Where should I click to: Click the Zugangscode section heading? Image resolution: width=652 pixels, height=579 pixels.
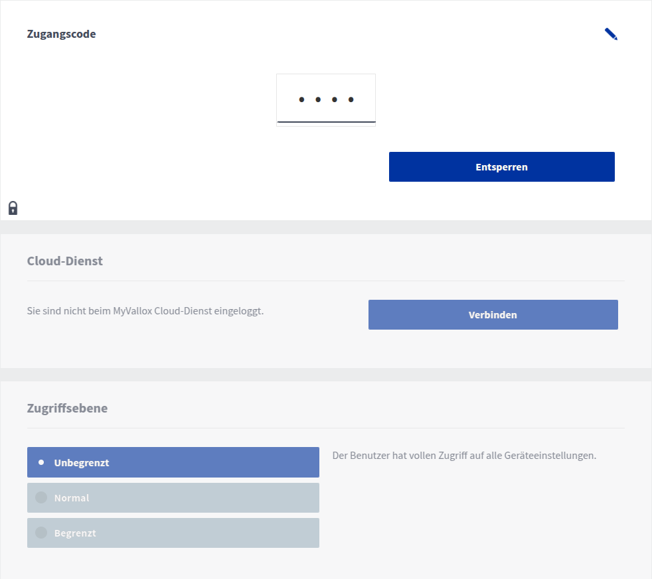(x=61, y=34)
